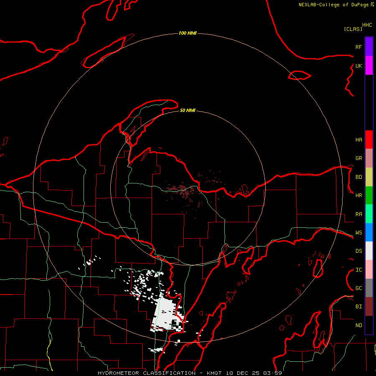The width and height of the screenshot is (376, 376).
Task: Select the WS blue legend swatch
Action: 369,232
